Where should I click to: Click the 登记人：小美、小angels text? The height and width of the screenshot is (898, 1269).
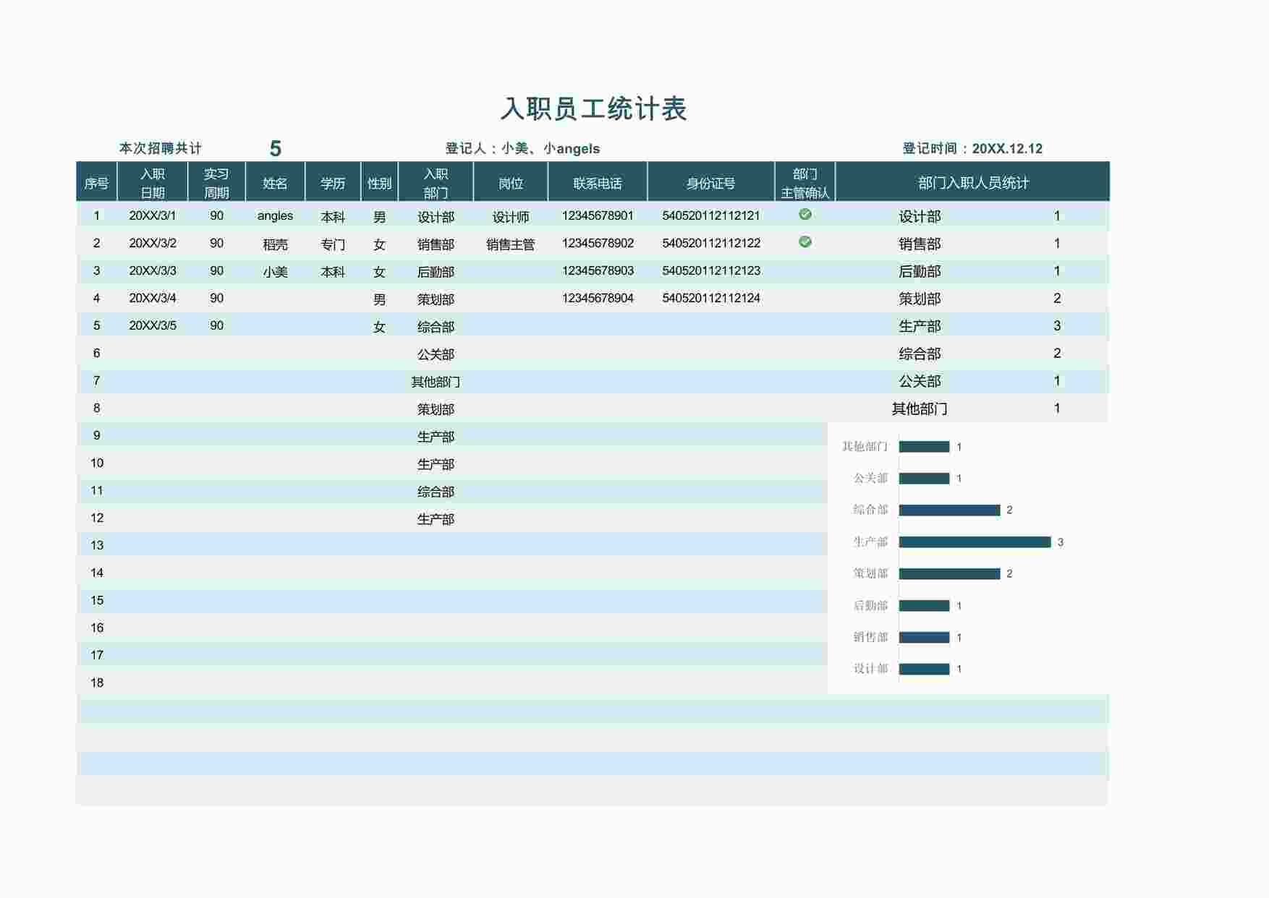(x=522, y=148)
